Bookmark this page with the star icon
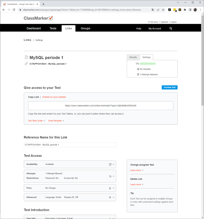 click(x=163, y=10)
